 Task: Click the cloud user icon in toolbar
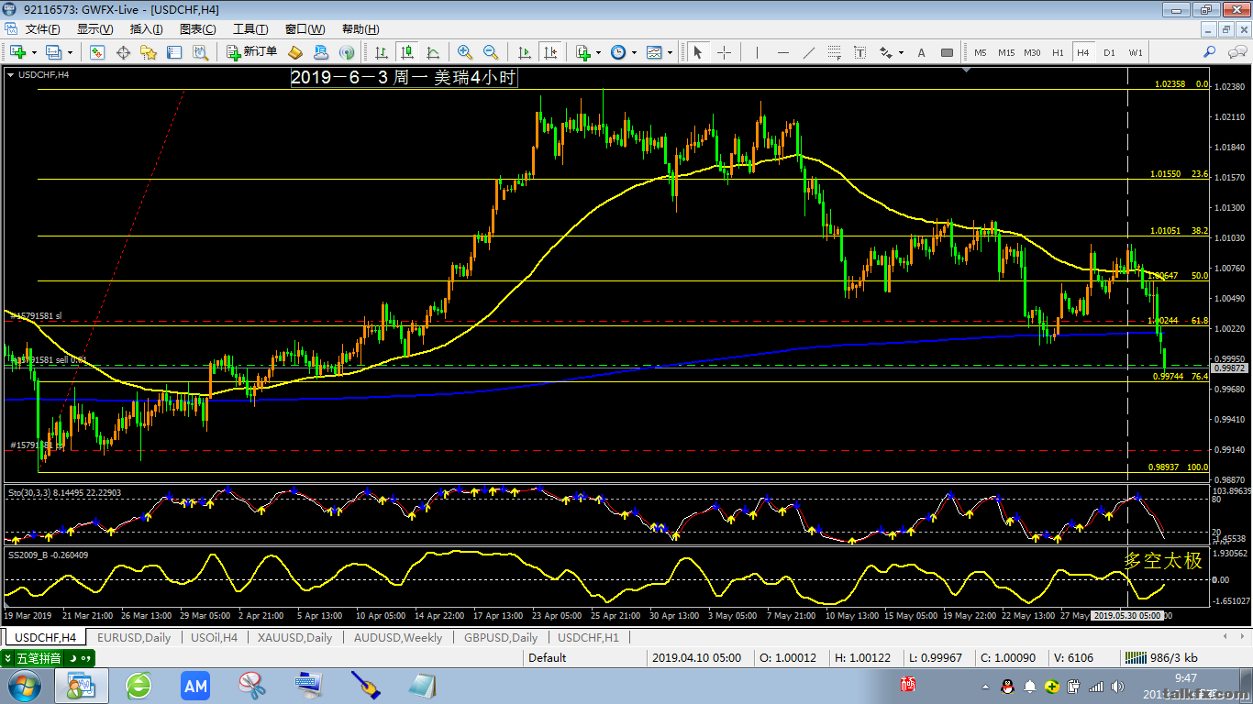point(321,52)
